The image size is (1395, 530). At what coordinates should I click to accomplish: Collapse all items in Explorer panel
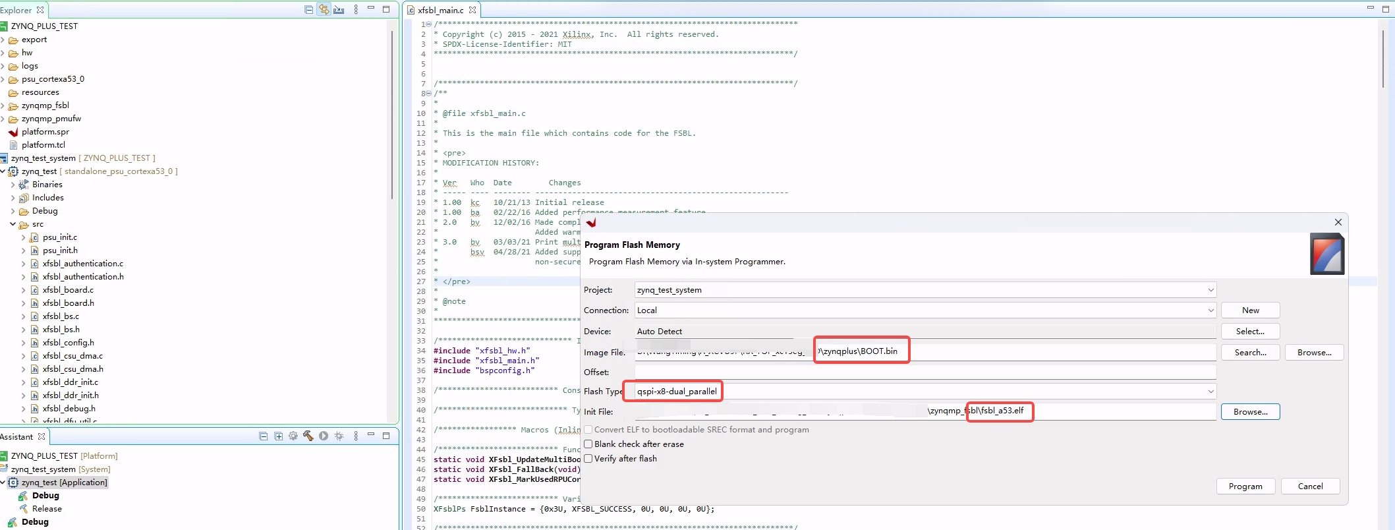click(x=308, y=9)
